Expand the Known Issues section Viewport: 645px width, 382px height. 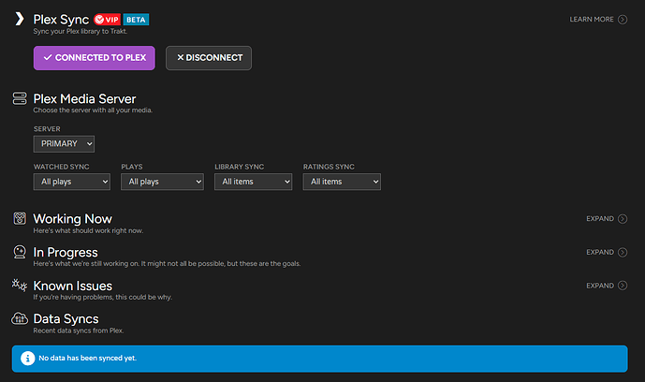(607, 286)
